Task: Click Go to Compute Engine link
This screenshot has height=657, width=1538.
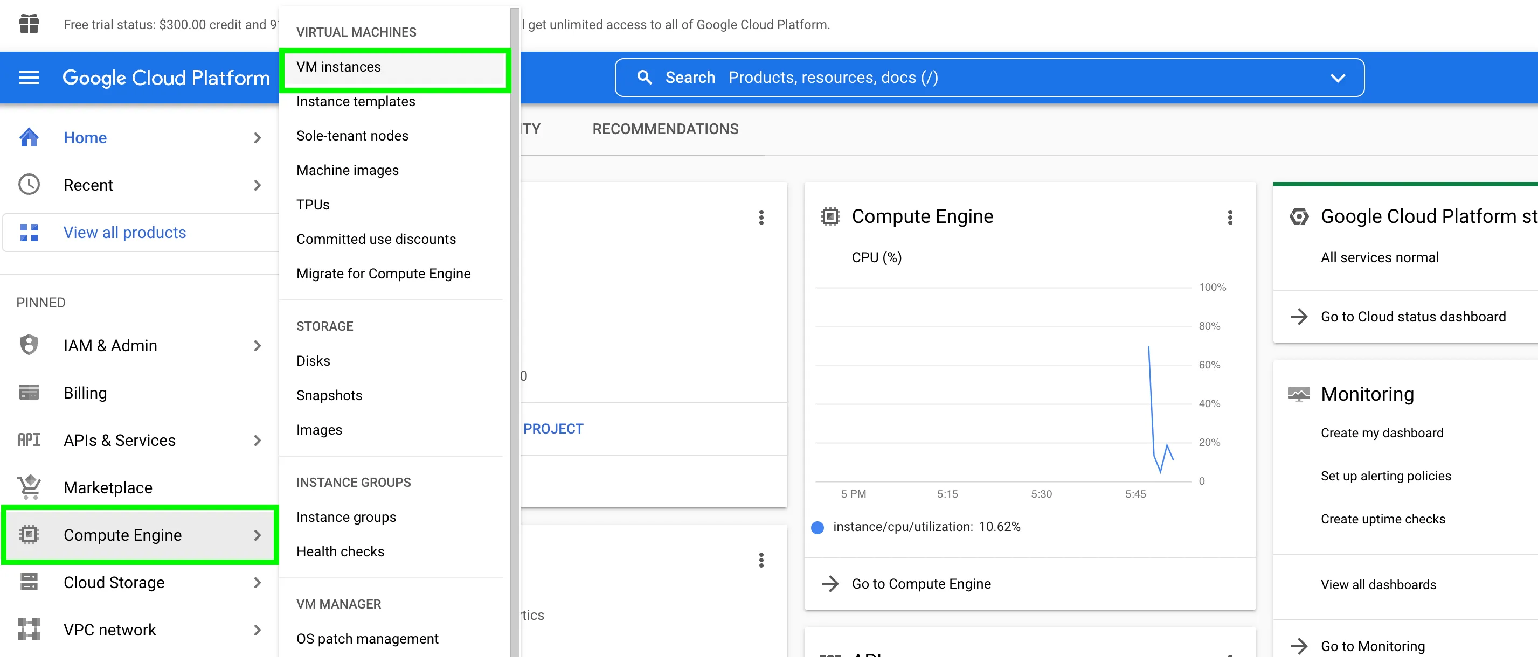Action: [922, 584]
